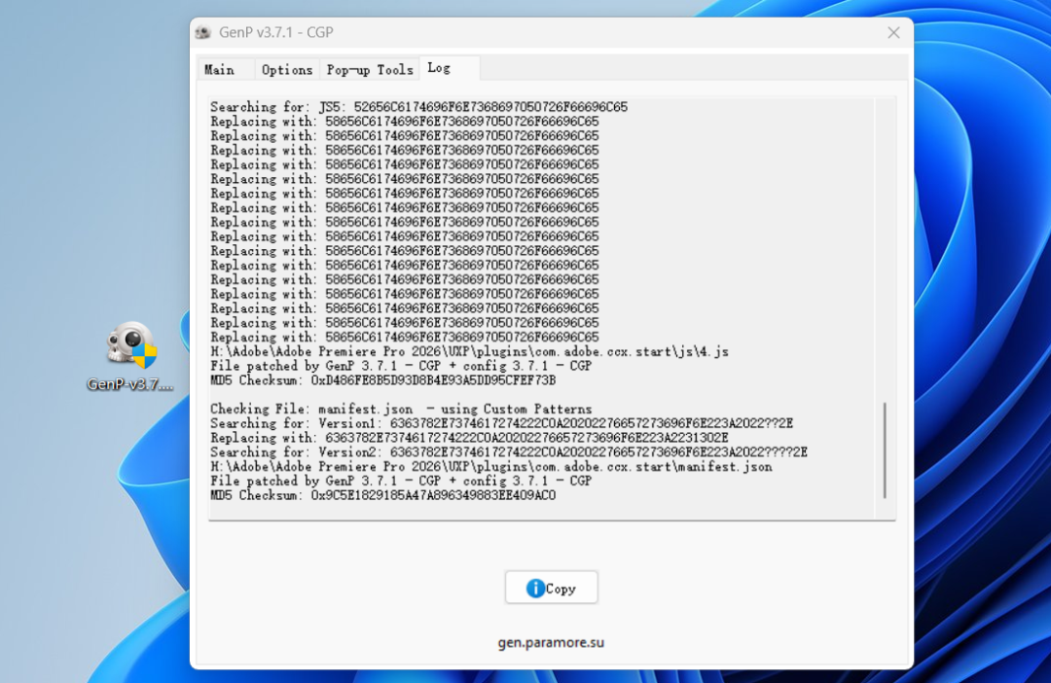Click the log panel vertical scrollbar
This screenshot has height=683, width=1051.
[x=885, y=449]
